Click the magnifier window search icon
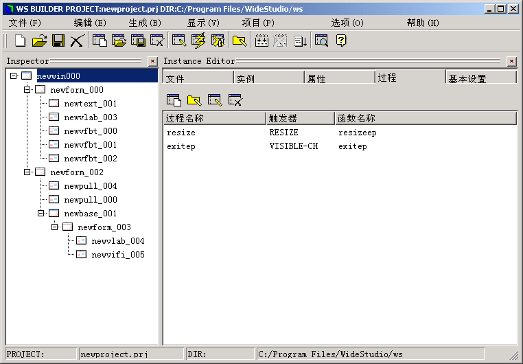This screenshot has width=523, height=364. [x=321, y=41]
